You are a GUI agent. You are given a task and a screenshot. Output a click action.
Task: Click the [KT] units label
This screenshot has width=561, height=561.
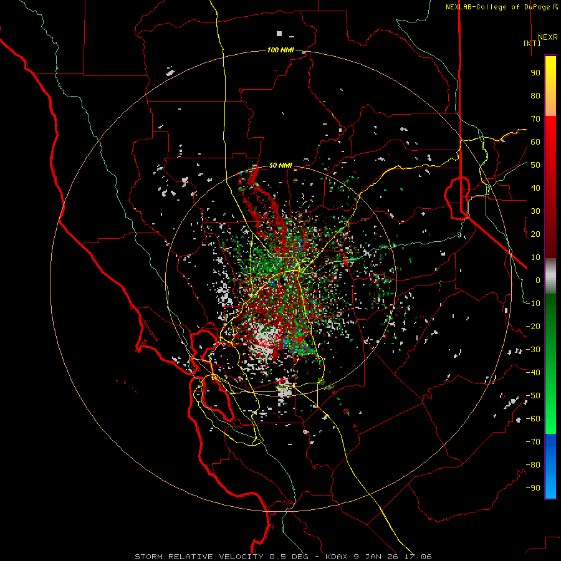[x=532, y=43]
